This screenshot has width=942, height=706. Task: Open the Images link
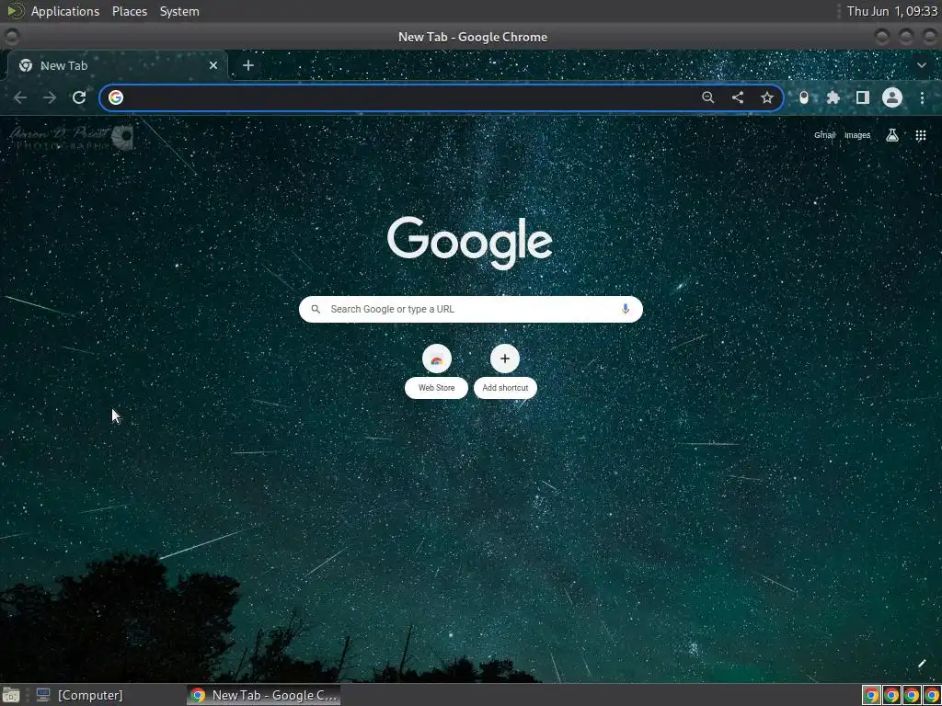tap(856, 135)
